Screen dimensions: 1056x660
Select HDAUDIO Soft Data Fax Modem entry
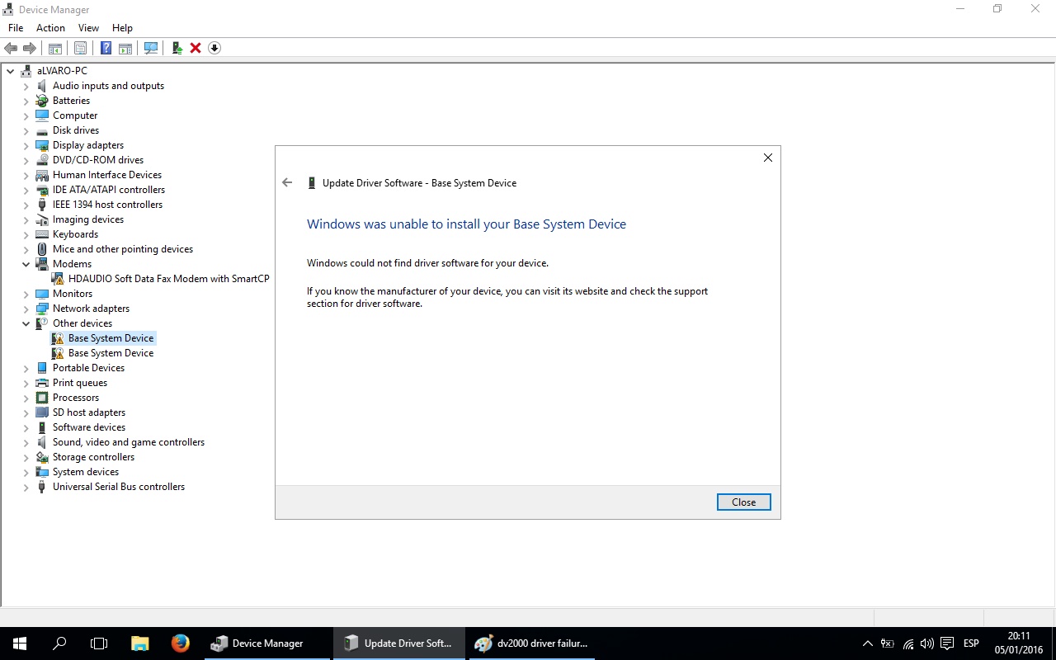(168, 279)
